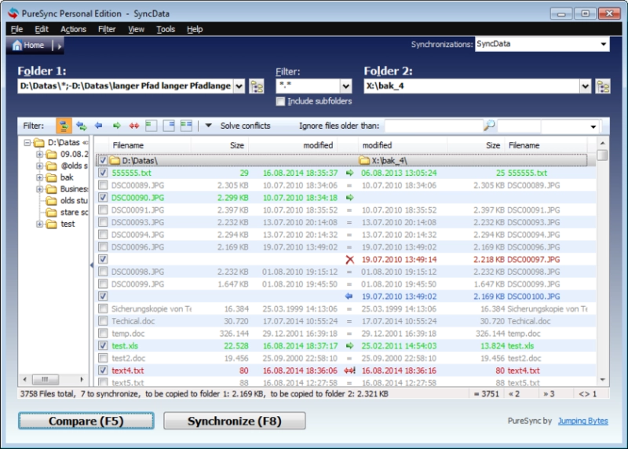Uncheck the D:\Datas\ header row checkbox
Image resolution: width=628 pixels, height=449 pixels.
click(x=103, y=160)
